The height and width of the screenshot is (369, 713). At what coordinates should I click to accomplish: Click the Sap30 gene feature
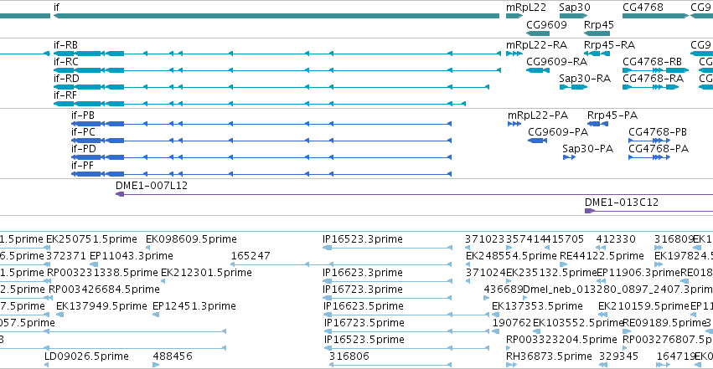(573, 16)
